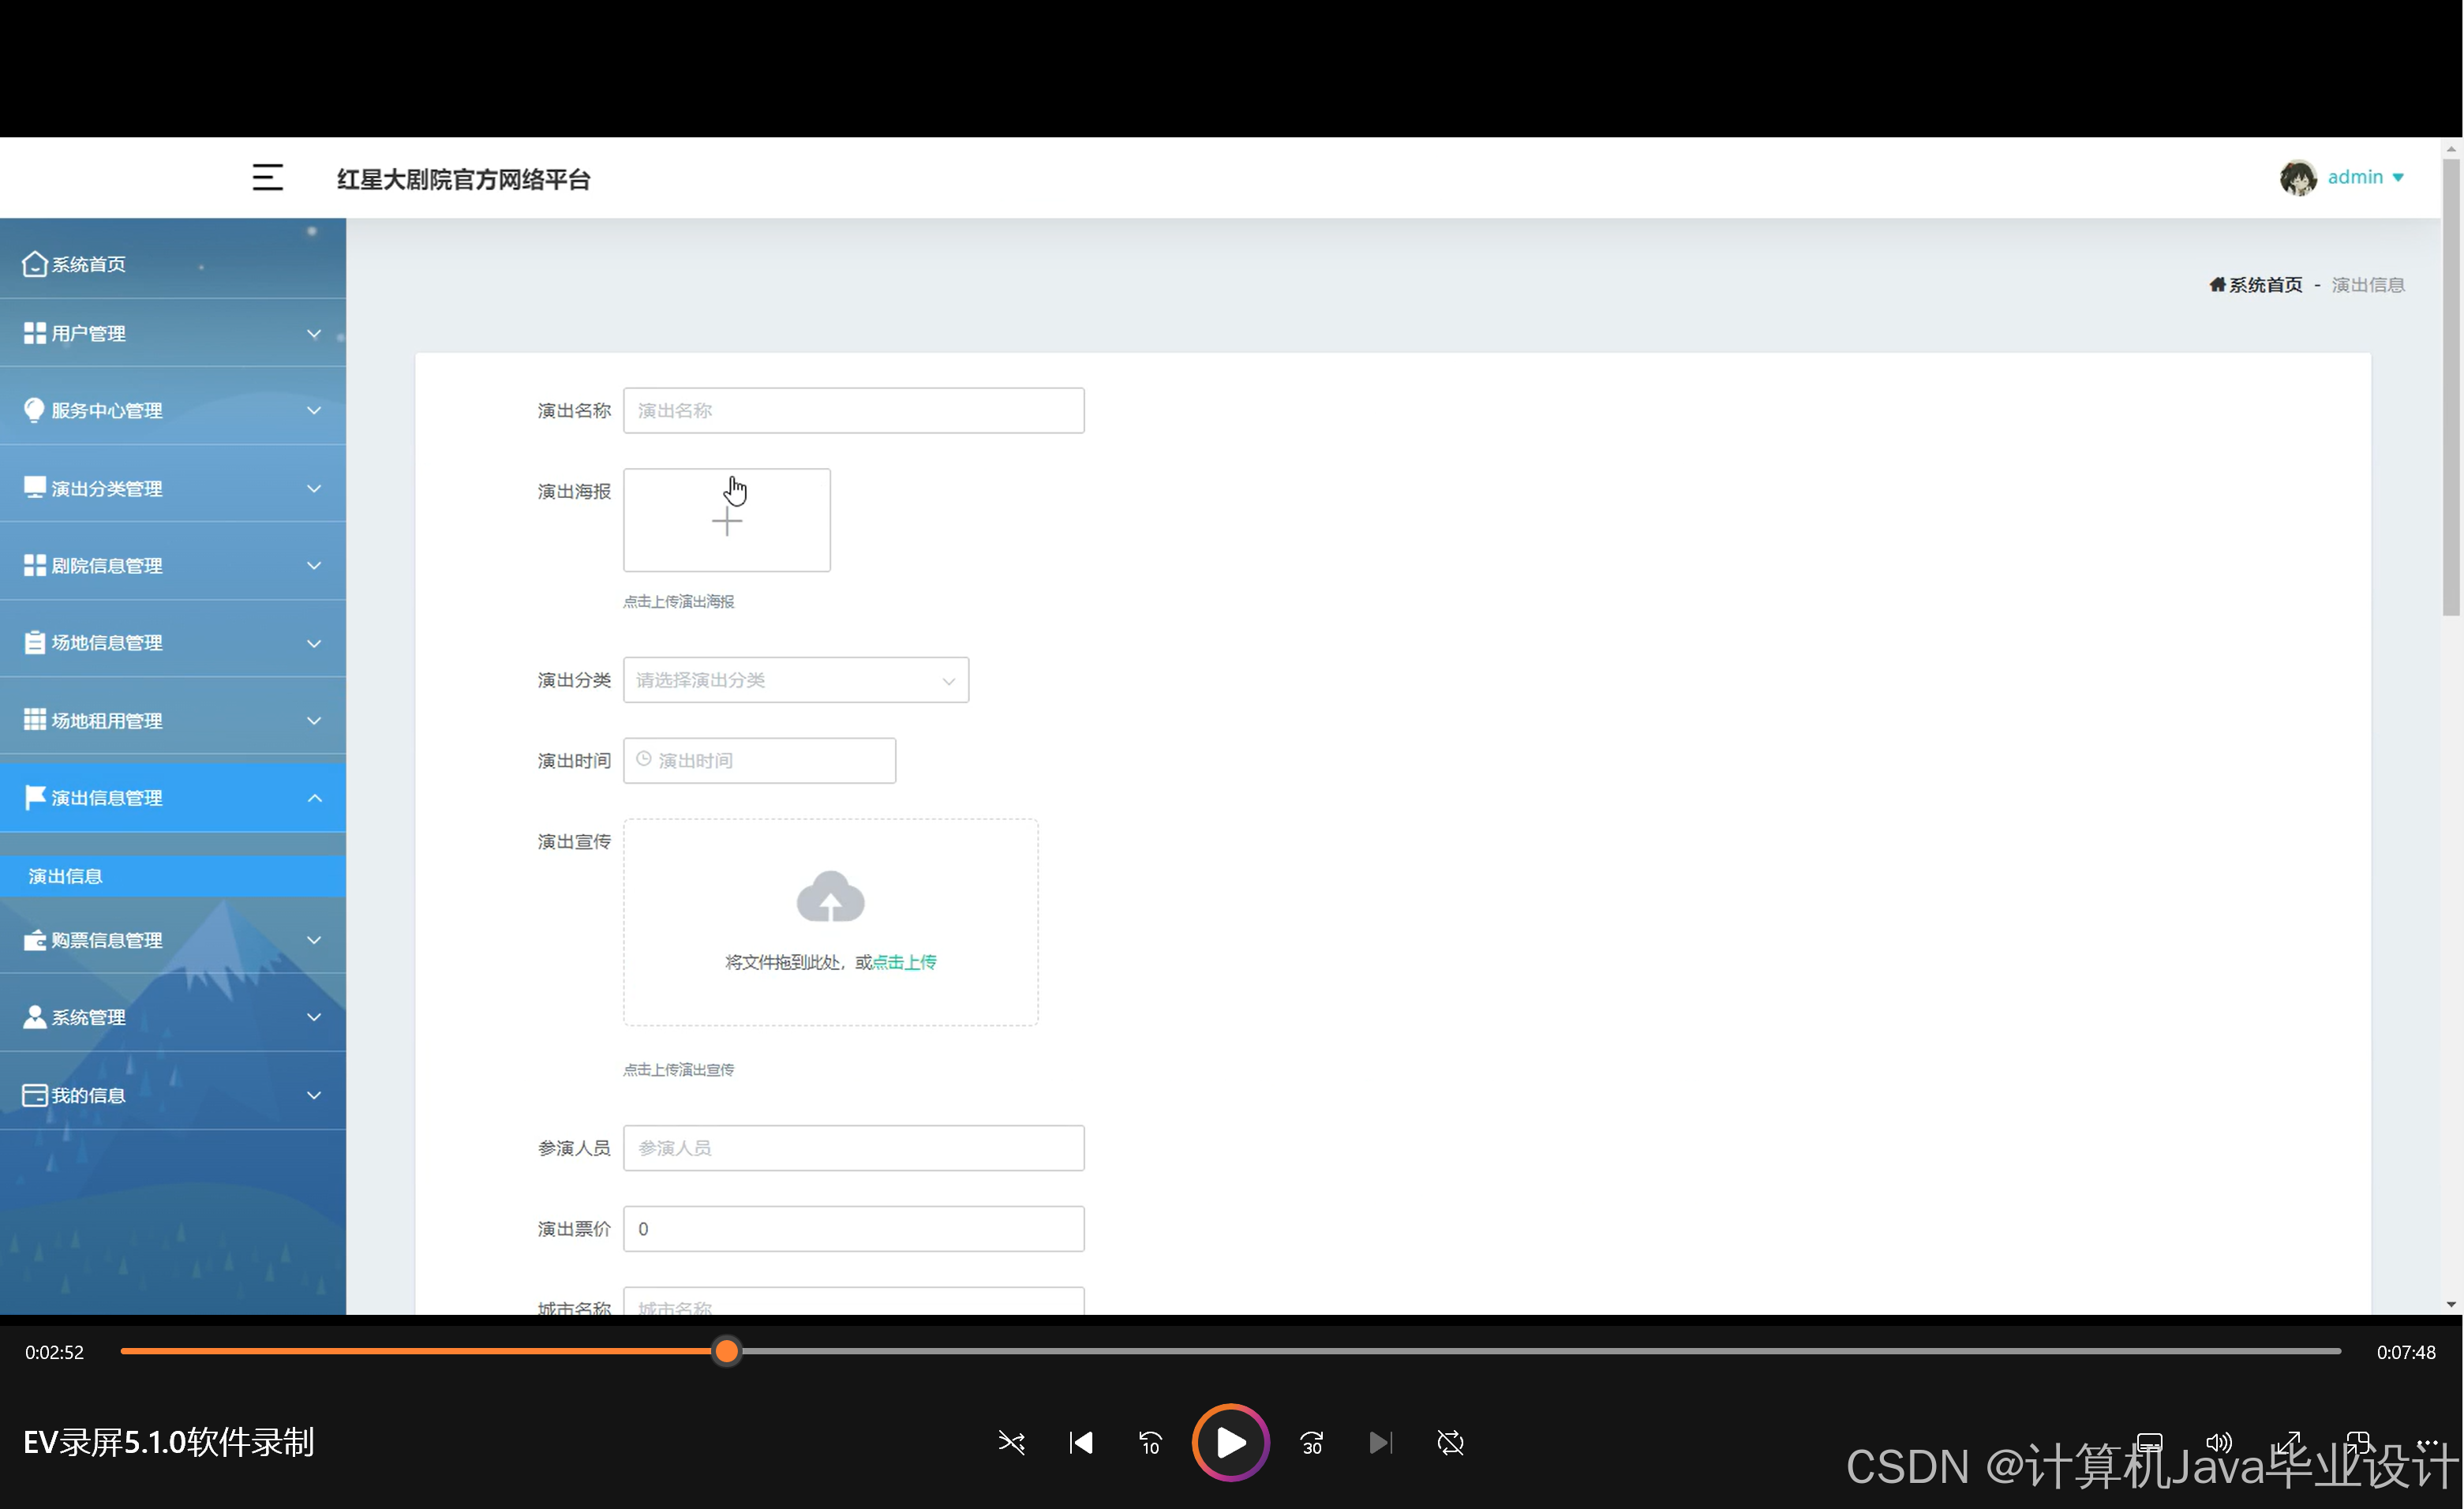
Task: Rewind the video 10 seconds
Action: pyautogui.click(x=1150, y=1442)
